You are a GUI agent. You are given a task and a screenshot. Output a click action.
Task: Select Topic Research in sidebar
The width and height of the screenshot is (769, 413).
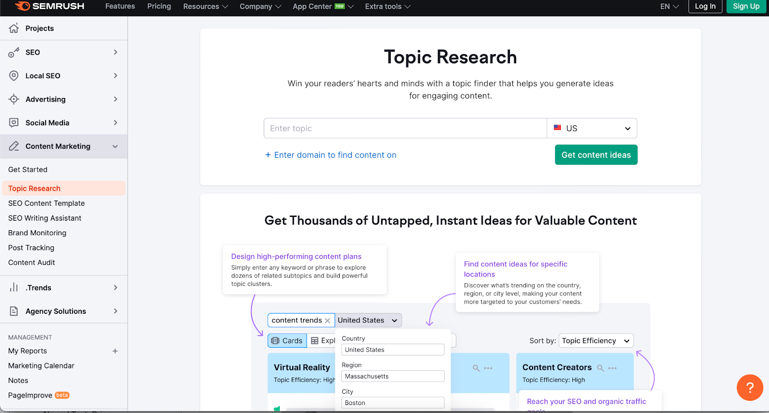point(63,189)
